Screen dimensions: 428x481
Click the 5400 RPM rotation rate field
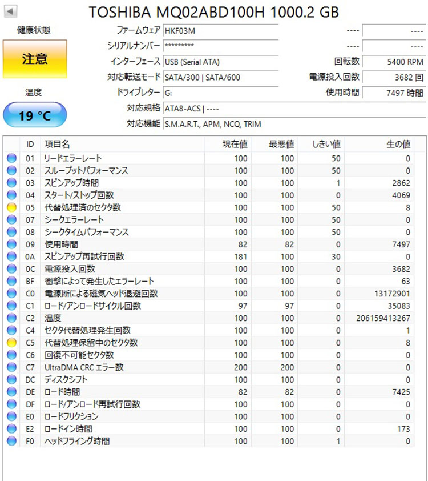pos(394,62)
